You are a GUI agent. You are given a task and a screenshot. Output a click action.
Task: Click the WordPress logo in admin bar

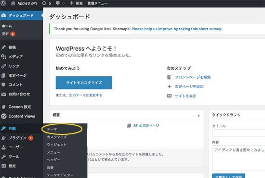tap(3, 3)
